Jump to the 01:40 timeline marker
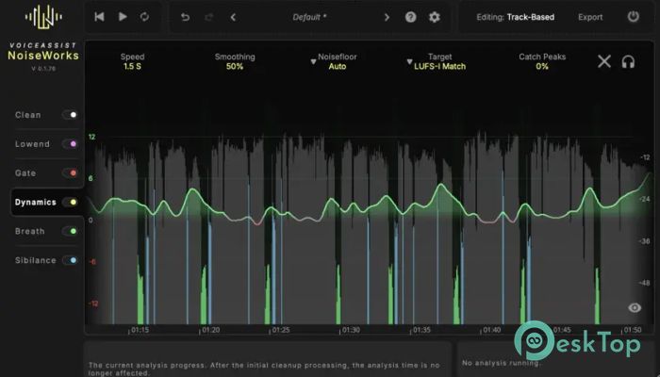This screenshot has height=377, width=660. 491,330
